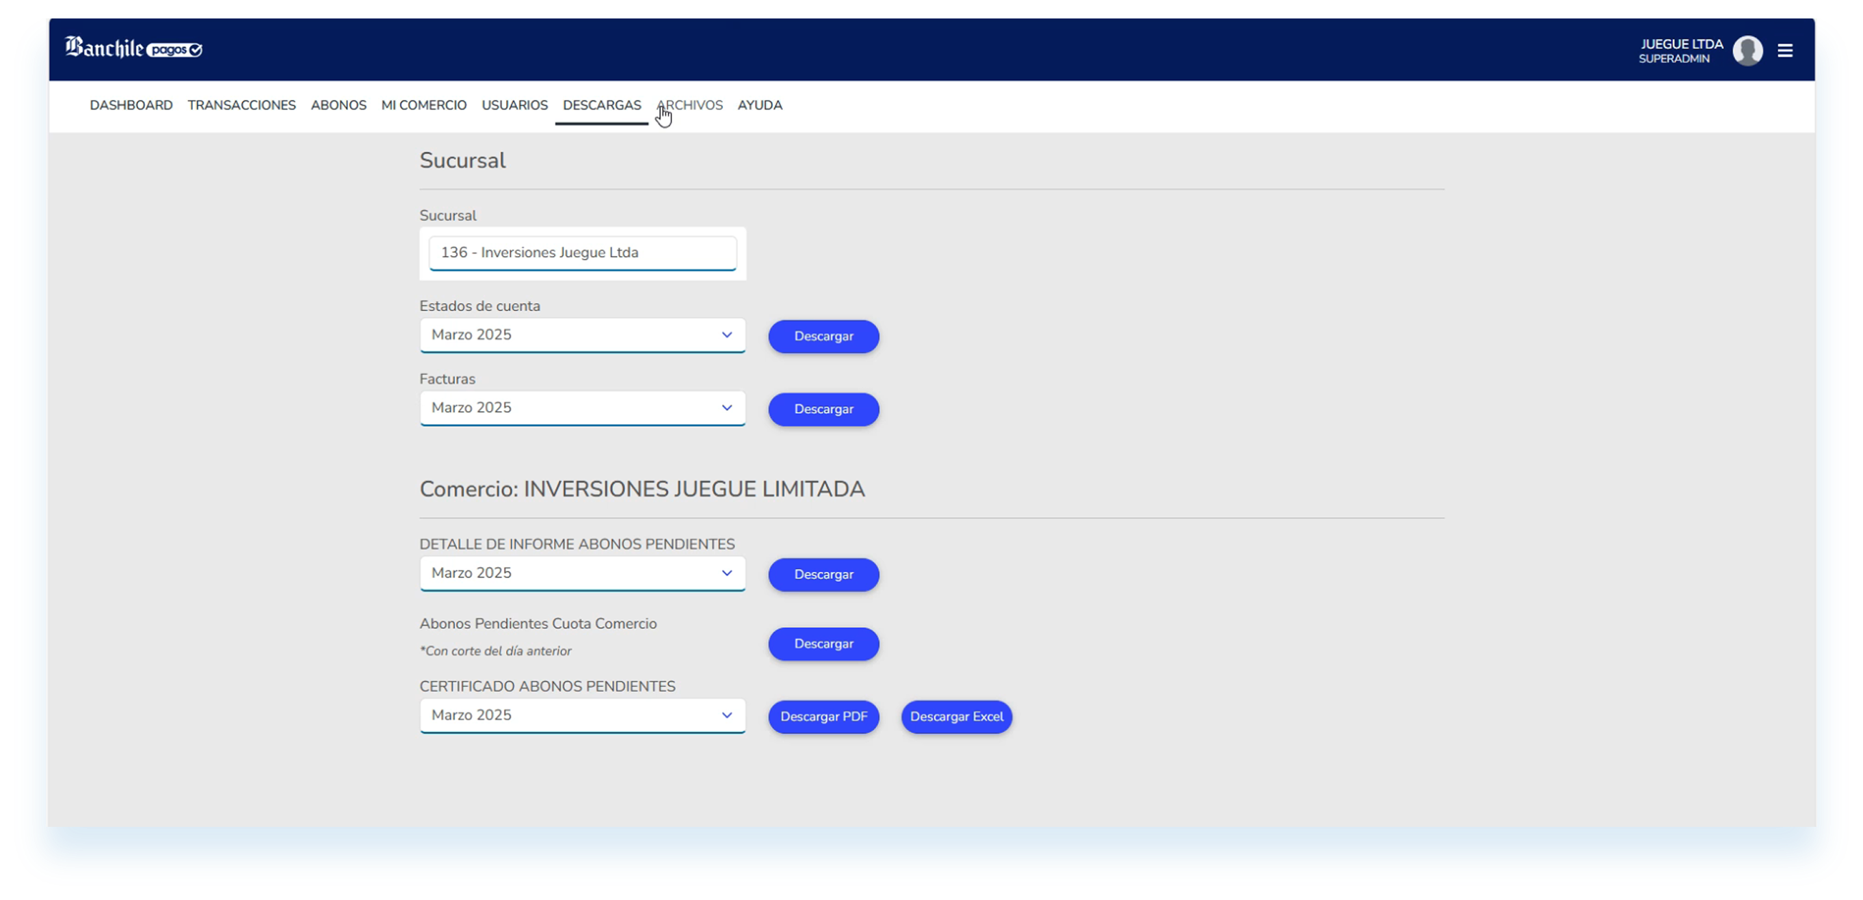1863x900 pixels.
Task: Open the TRANSACCIONES tab
Action: tap(241, 105)
